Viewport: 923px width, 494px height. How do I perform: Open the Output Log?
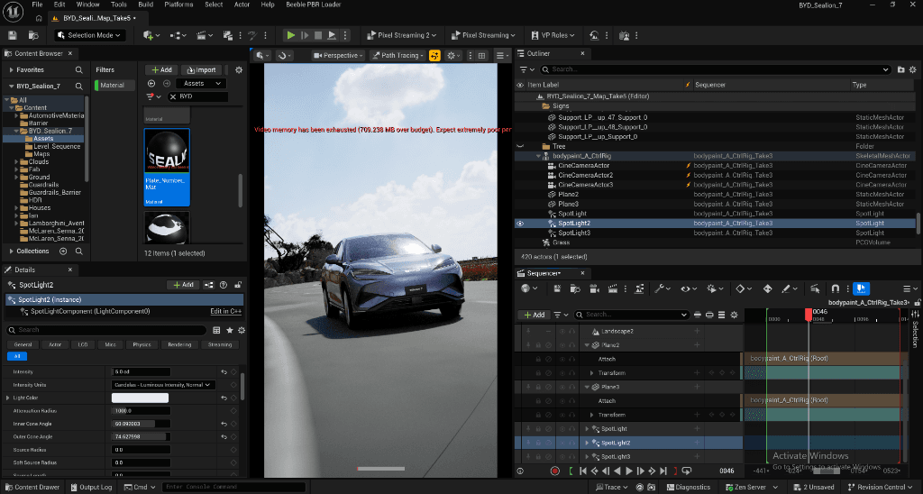coord(91,488)
